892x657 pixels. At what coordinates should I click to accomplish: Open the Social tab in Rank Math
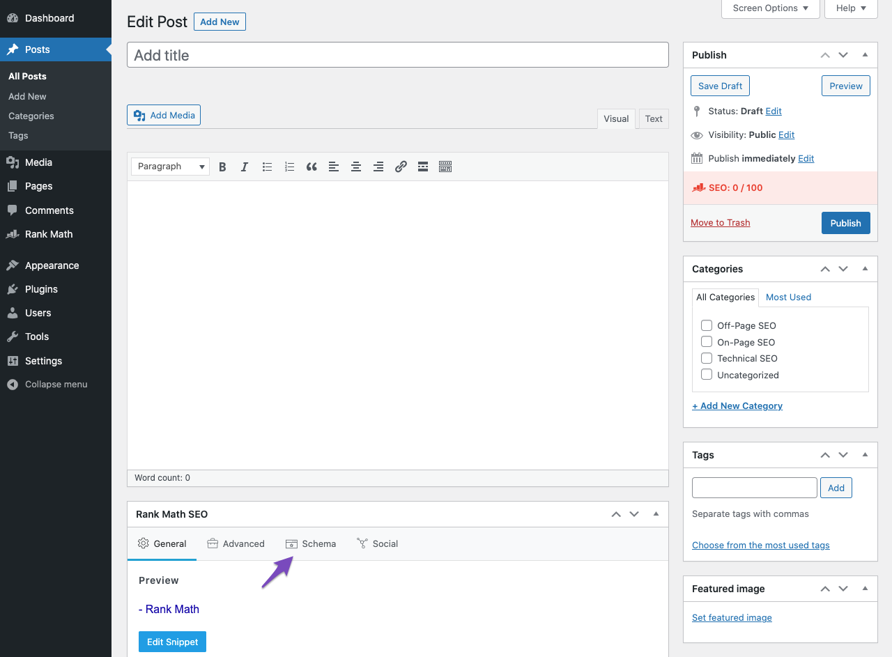point(377,543)
